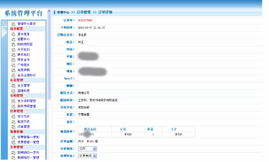Click the icon beside 购物流程图
This screenshot has height=162, width=269.
click(x=13, y=44)
